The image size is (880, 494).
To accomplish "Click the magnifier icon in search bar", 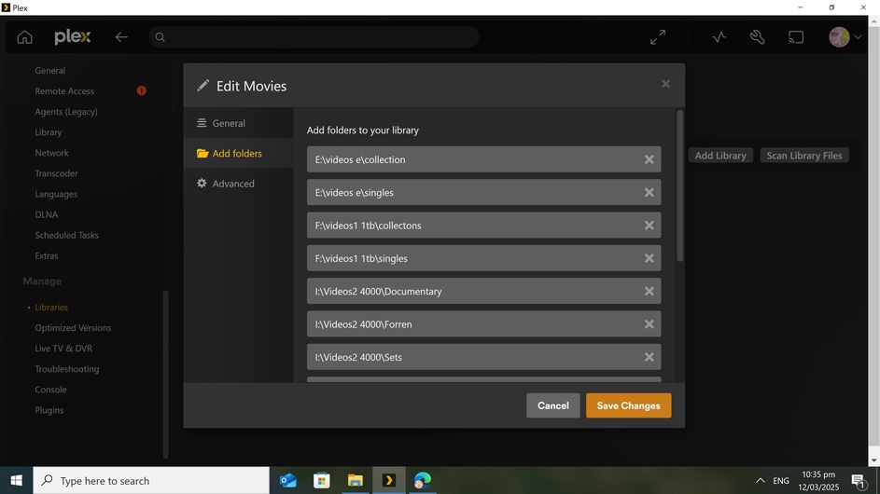I will 160,37.
